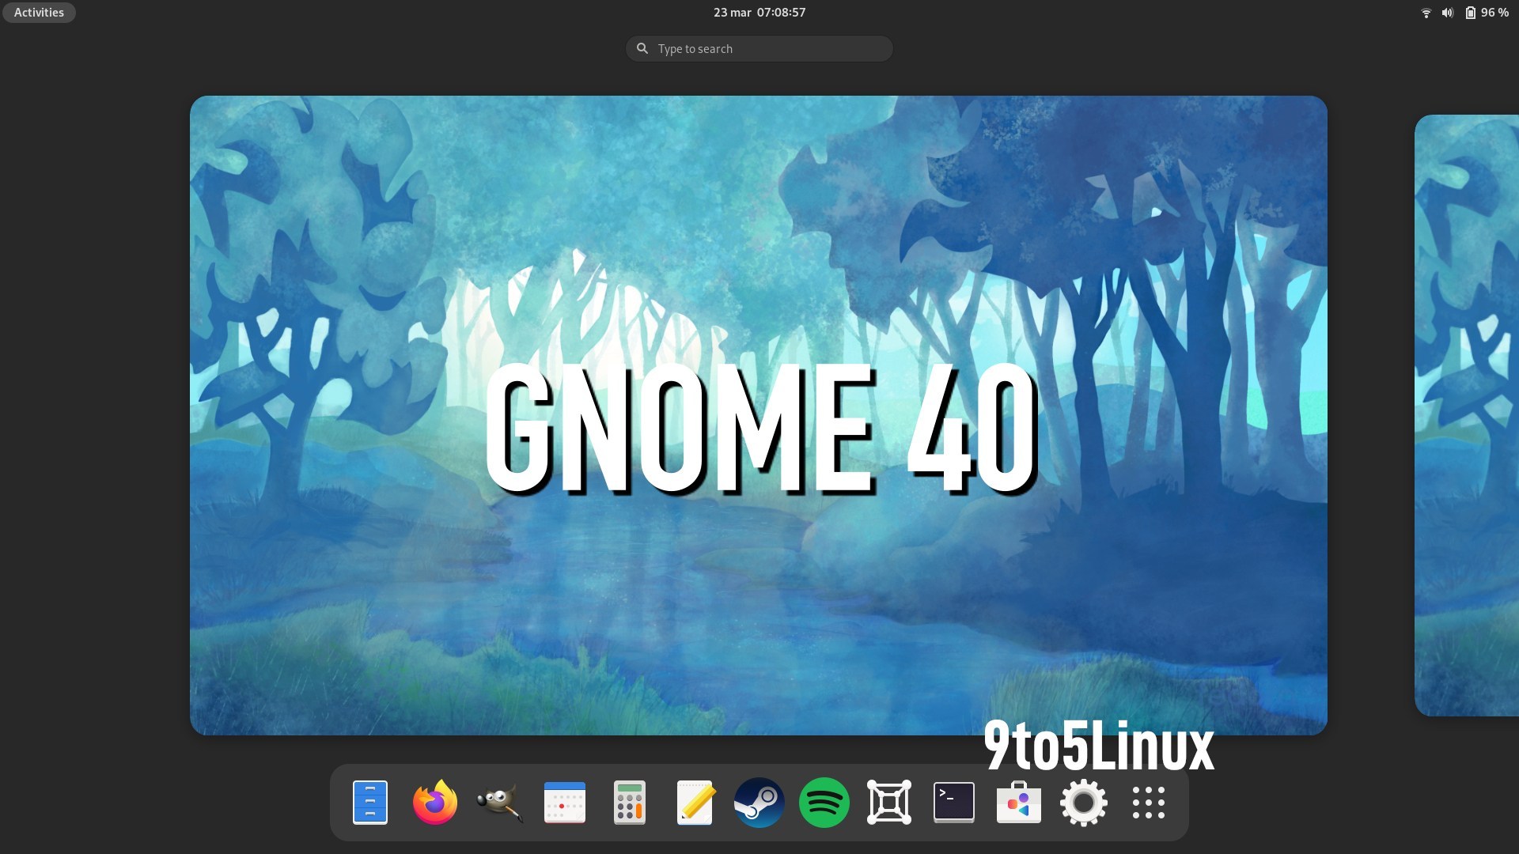The width and height of the screenshot is (1519, 854).
Task: Click the Activities button
Action: [38, 12]
